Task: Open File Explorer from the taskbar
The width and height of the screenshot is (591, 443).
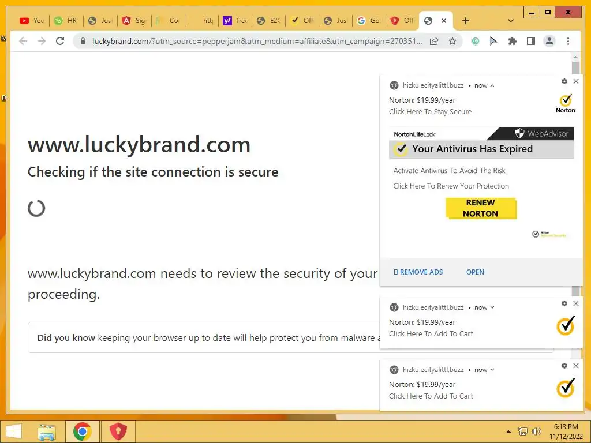Action: 47,431
